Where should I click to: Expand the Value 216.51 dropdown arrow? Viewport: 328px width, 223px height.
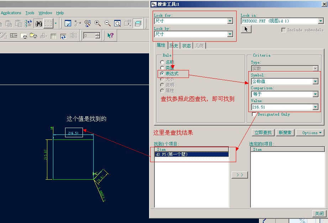click(x=316, y=107)
